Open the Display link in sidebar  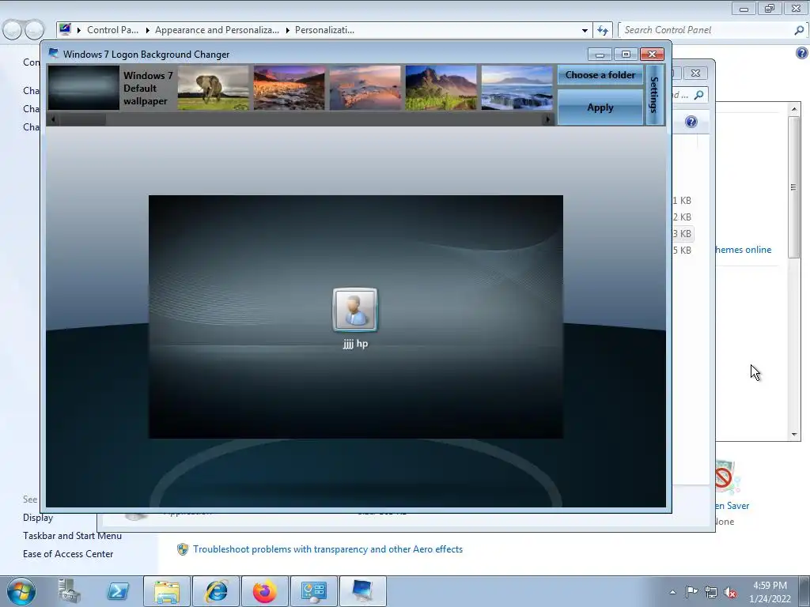point(38,518)
